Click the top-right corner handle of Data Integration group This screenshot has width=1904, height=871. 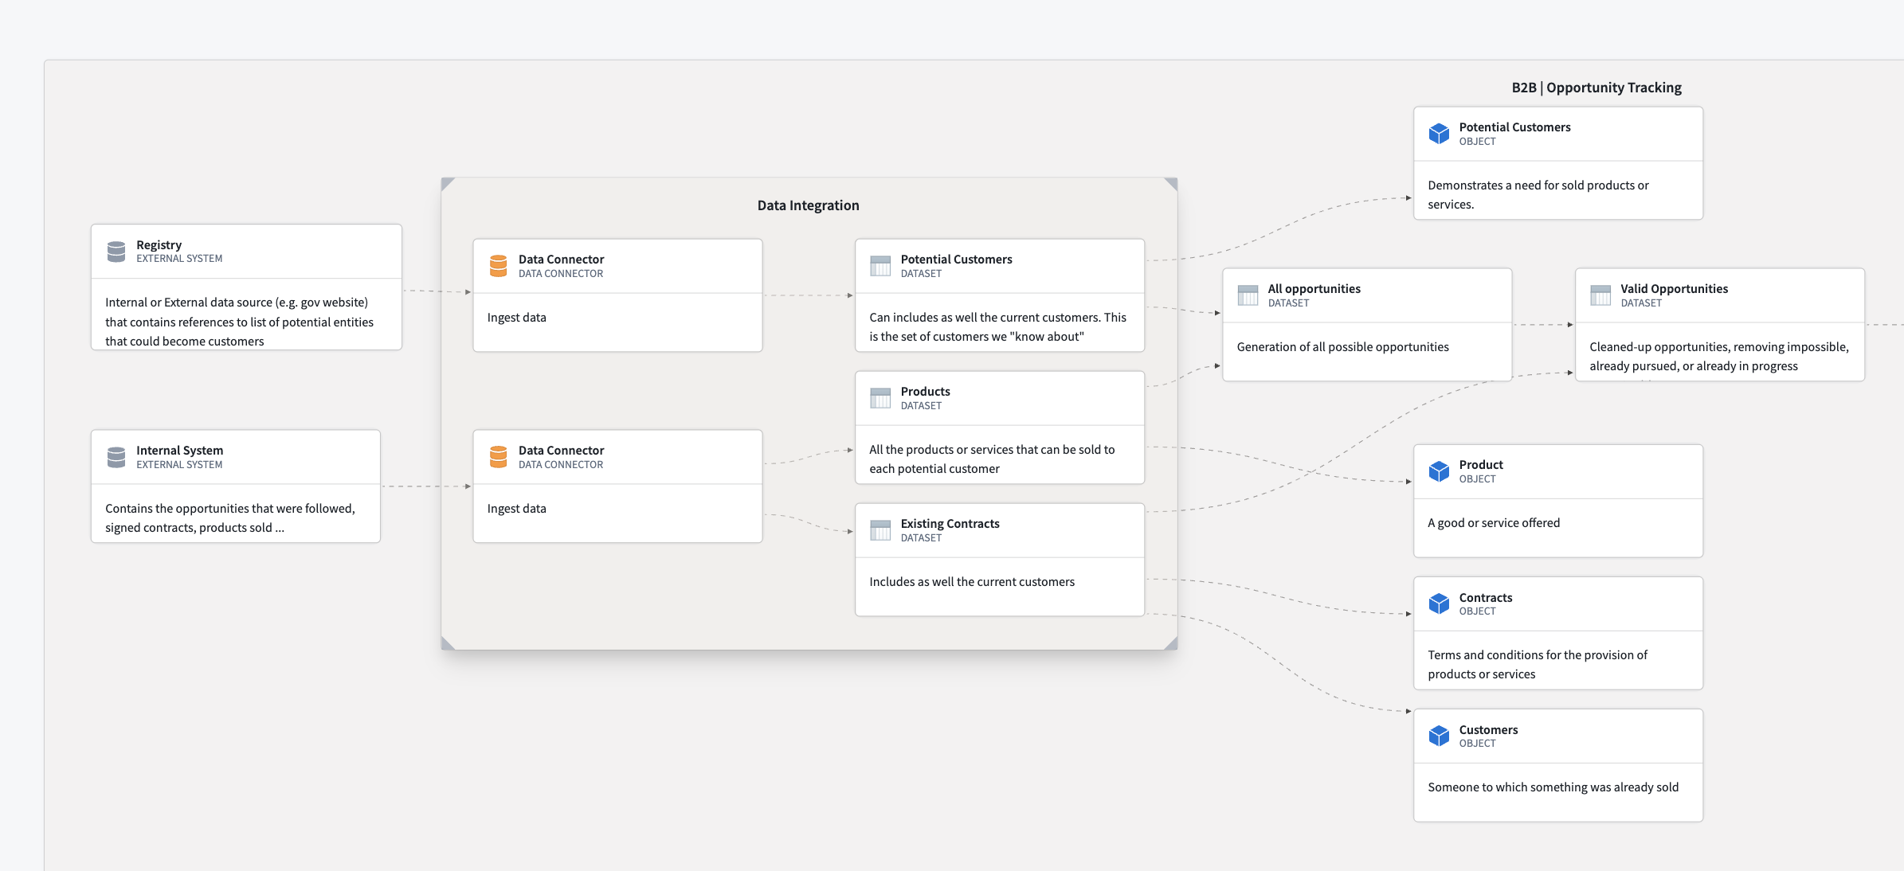[1172, 184]
